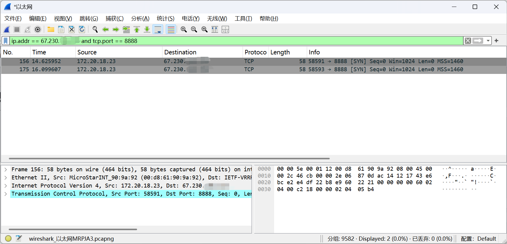Image resolution: width=507 pixels, height=244 pixels.
Task: Open capture options gear icon
Action: (38, 29)
